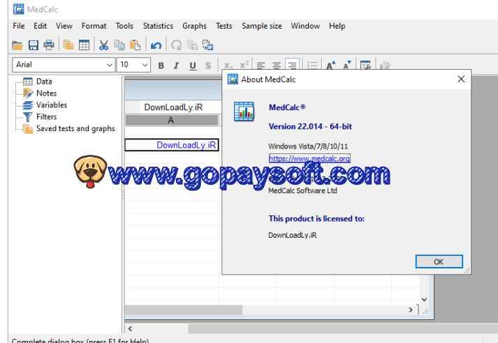Open the Edit menu
The width and height of the screenshot is (498, 343).
pyautogui.click(x=41, y=26)
